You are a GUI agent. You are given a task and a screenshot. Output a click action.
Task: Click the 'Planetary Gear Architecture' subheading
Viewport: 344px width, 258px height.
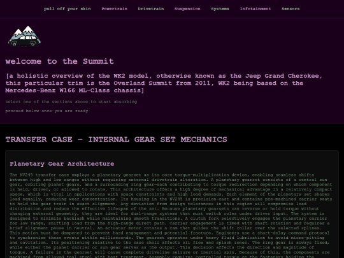62,164
